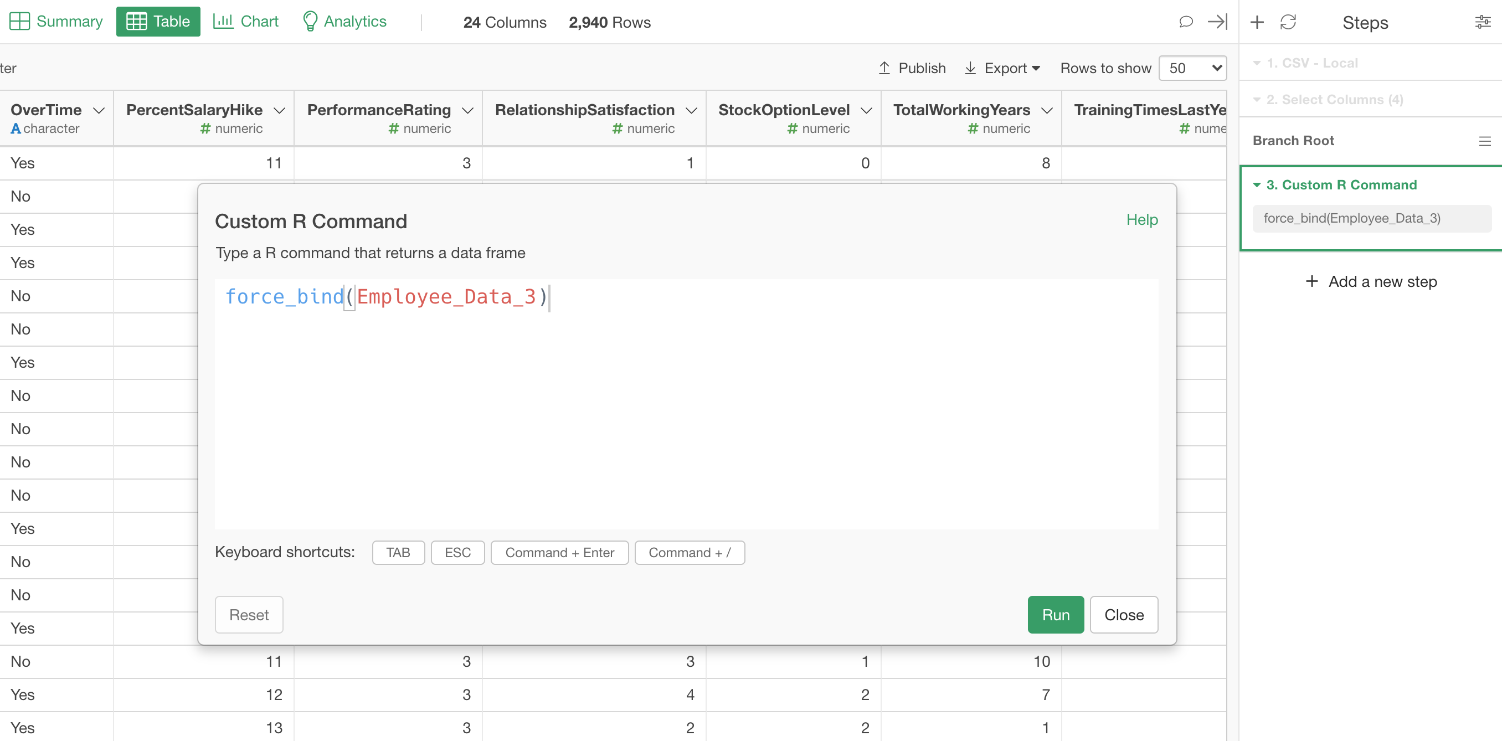Close the Custom R Command dialog
1502x741 pixels.
1123,615
